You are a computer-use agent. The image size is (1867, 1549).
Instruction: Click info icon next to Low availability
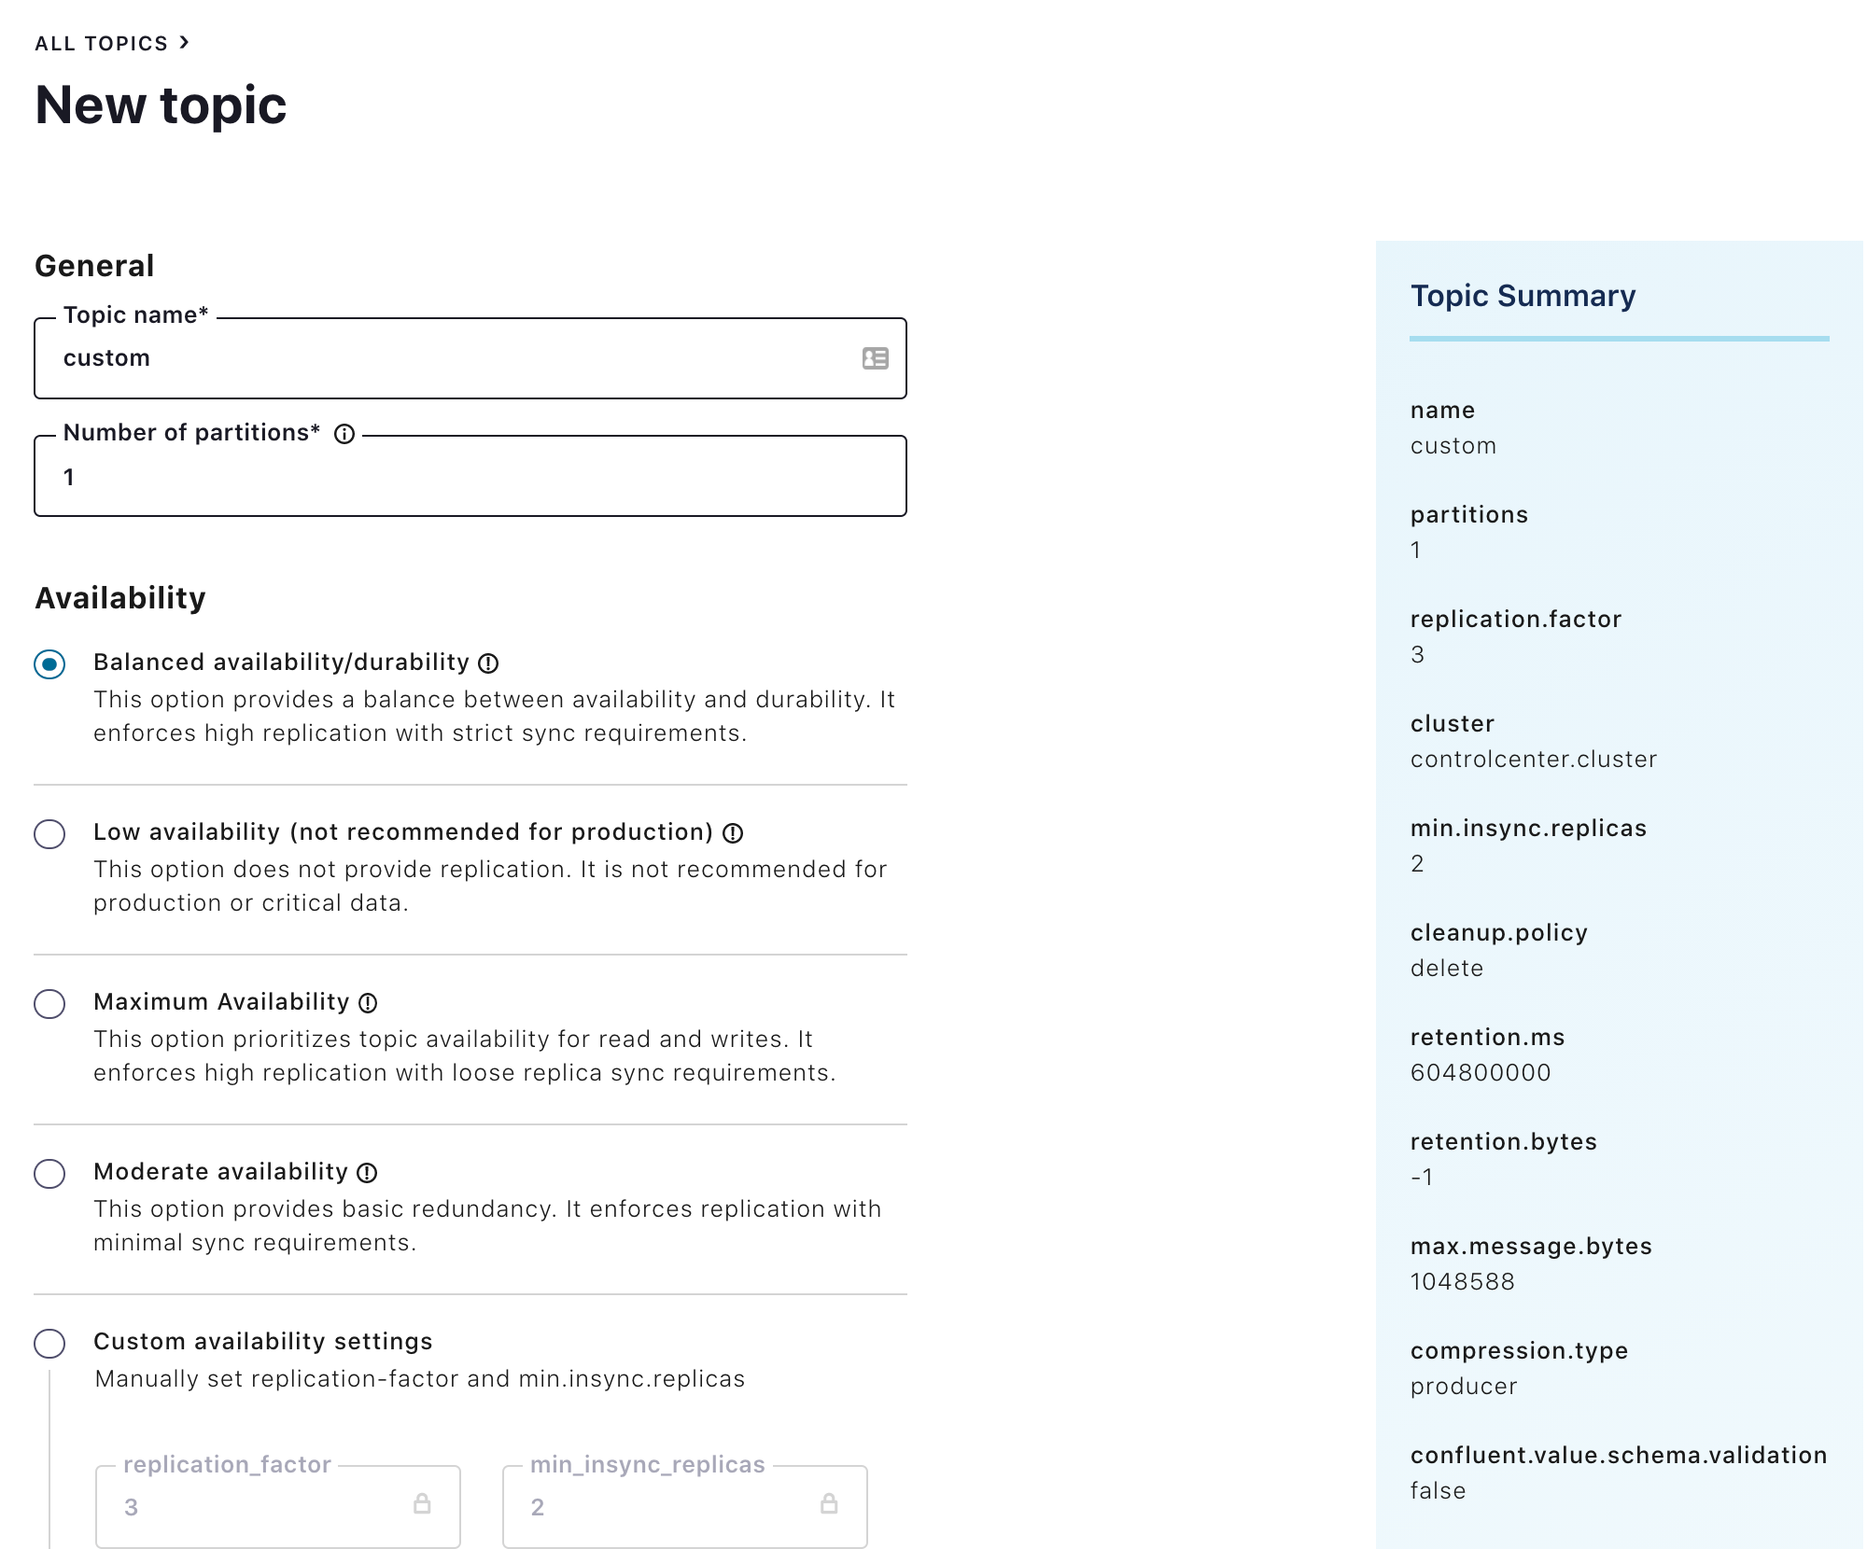(x=733, y=833)
